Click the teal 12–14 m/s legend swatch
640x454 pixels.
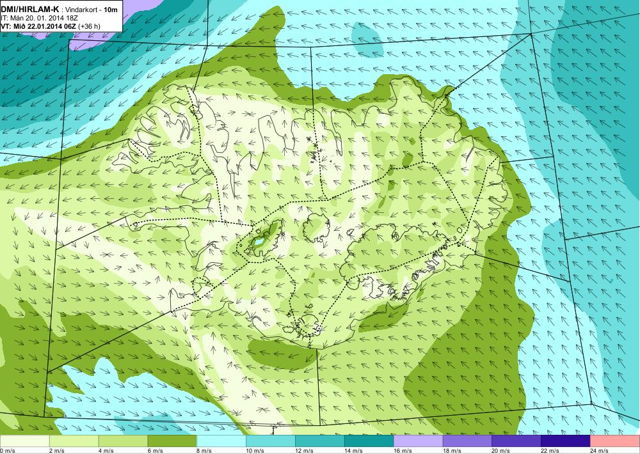(319, 441)
